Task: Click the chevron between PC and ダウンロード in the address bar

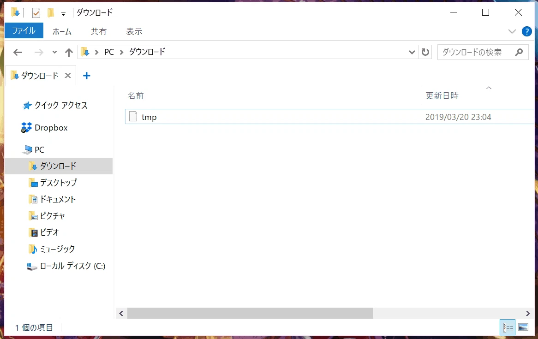Action: 121,52
